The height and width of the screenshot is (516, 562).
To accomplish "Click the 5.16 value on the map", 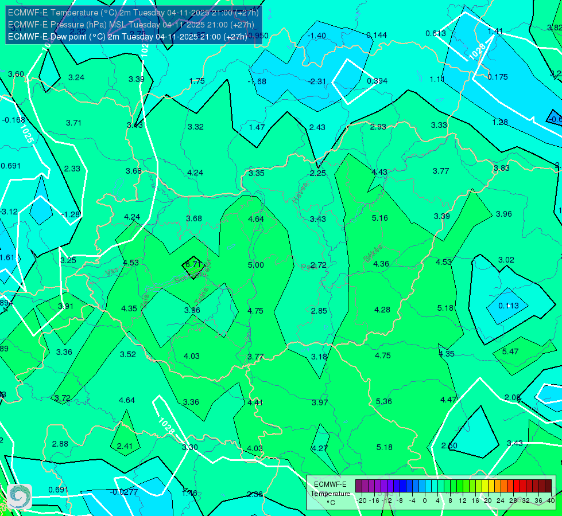I will point(379,218).
